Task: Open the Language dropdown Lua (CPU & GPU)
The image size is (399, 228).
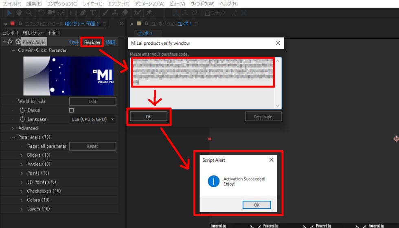Action: (92, 119)
